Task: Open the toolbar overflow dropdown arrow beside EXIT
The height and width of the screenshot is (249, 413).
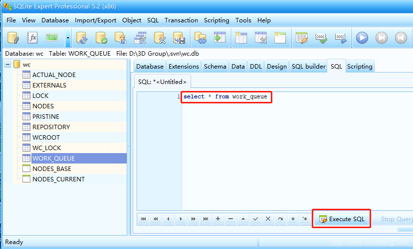Action: 68,38
